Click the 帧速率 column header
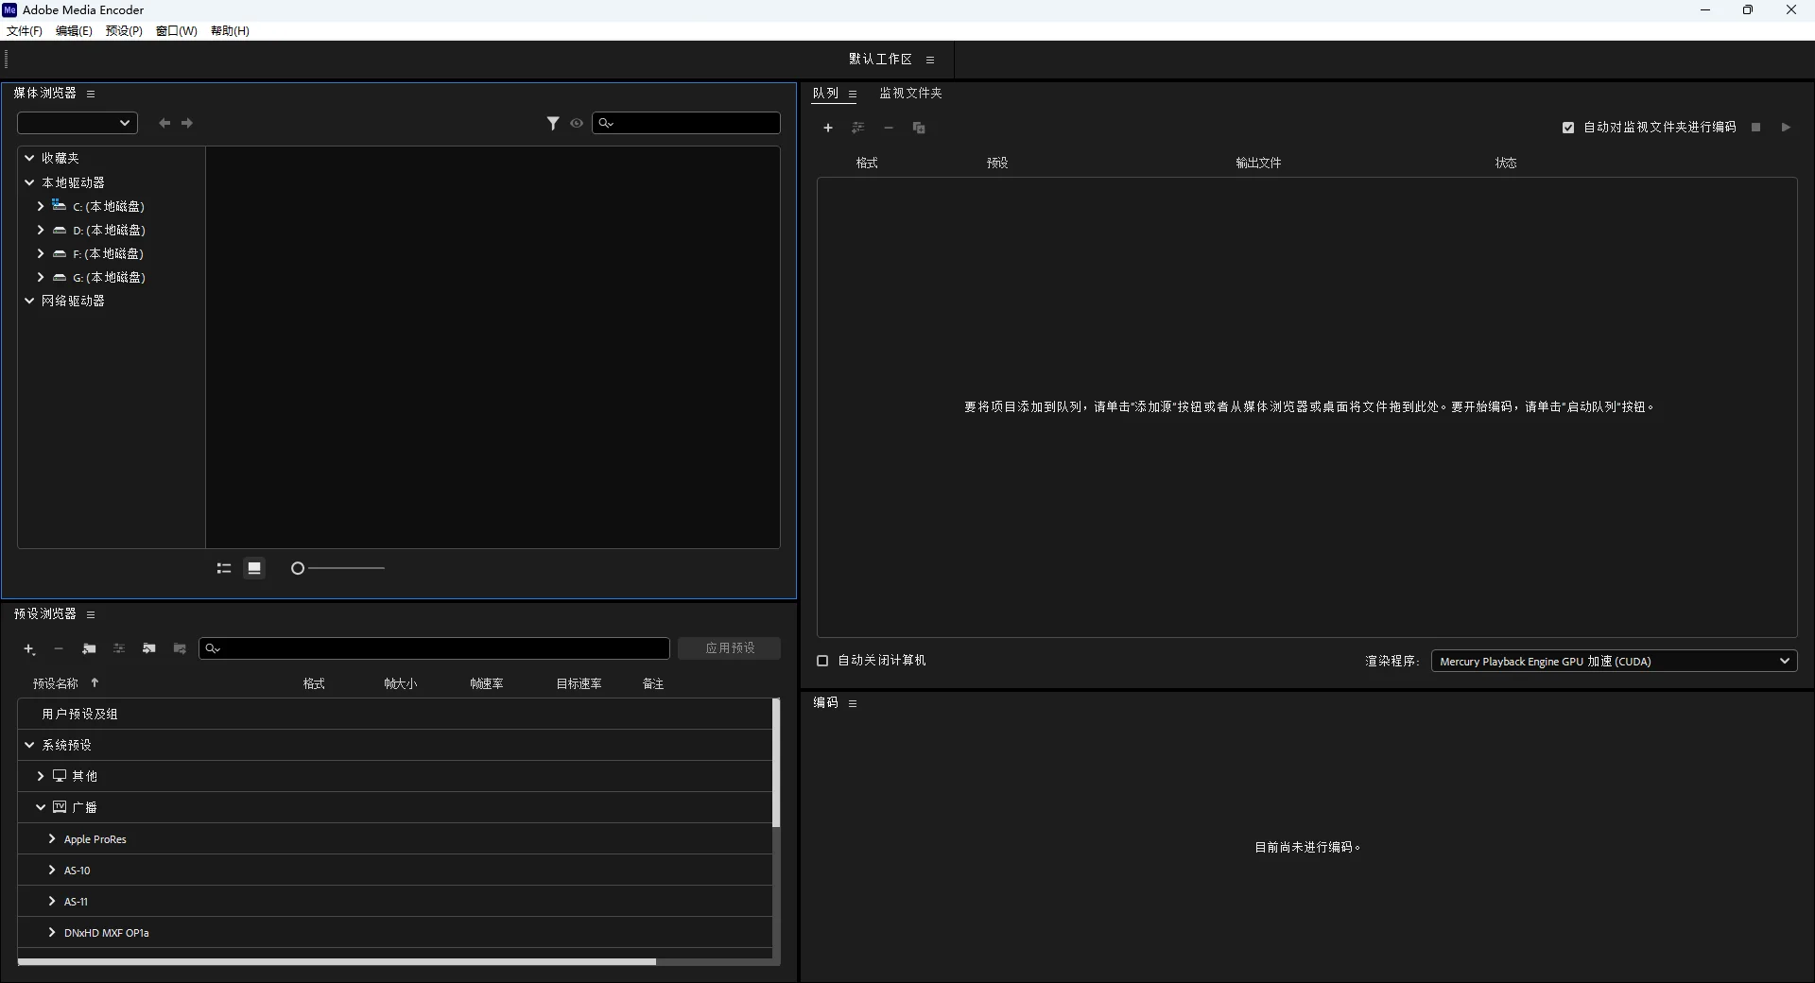This screenshot has width=1815, height=983. (x=486, y=683)
